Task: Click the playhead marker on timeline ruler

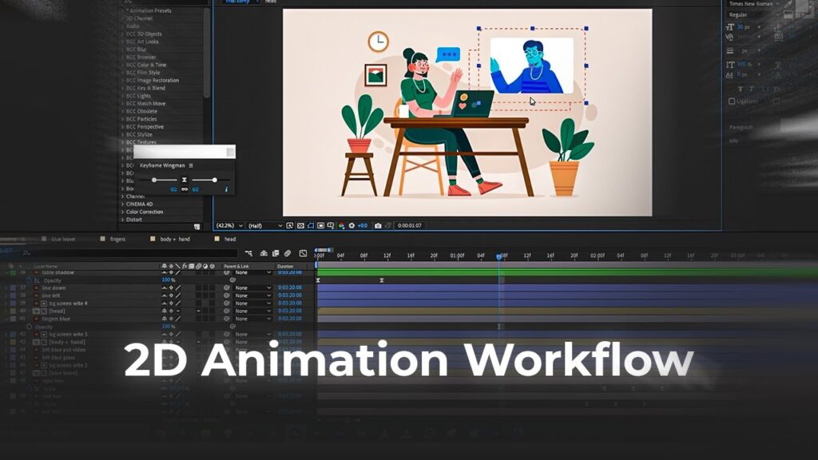Action: tap(500, 256)
